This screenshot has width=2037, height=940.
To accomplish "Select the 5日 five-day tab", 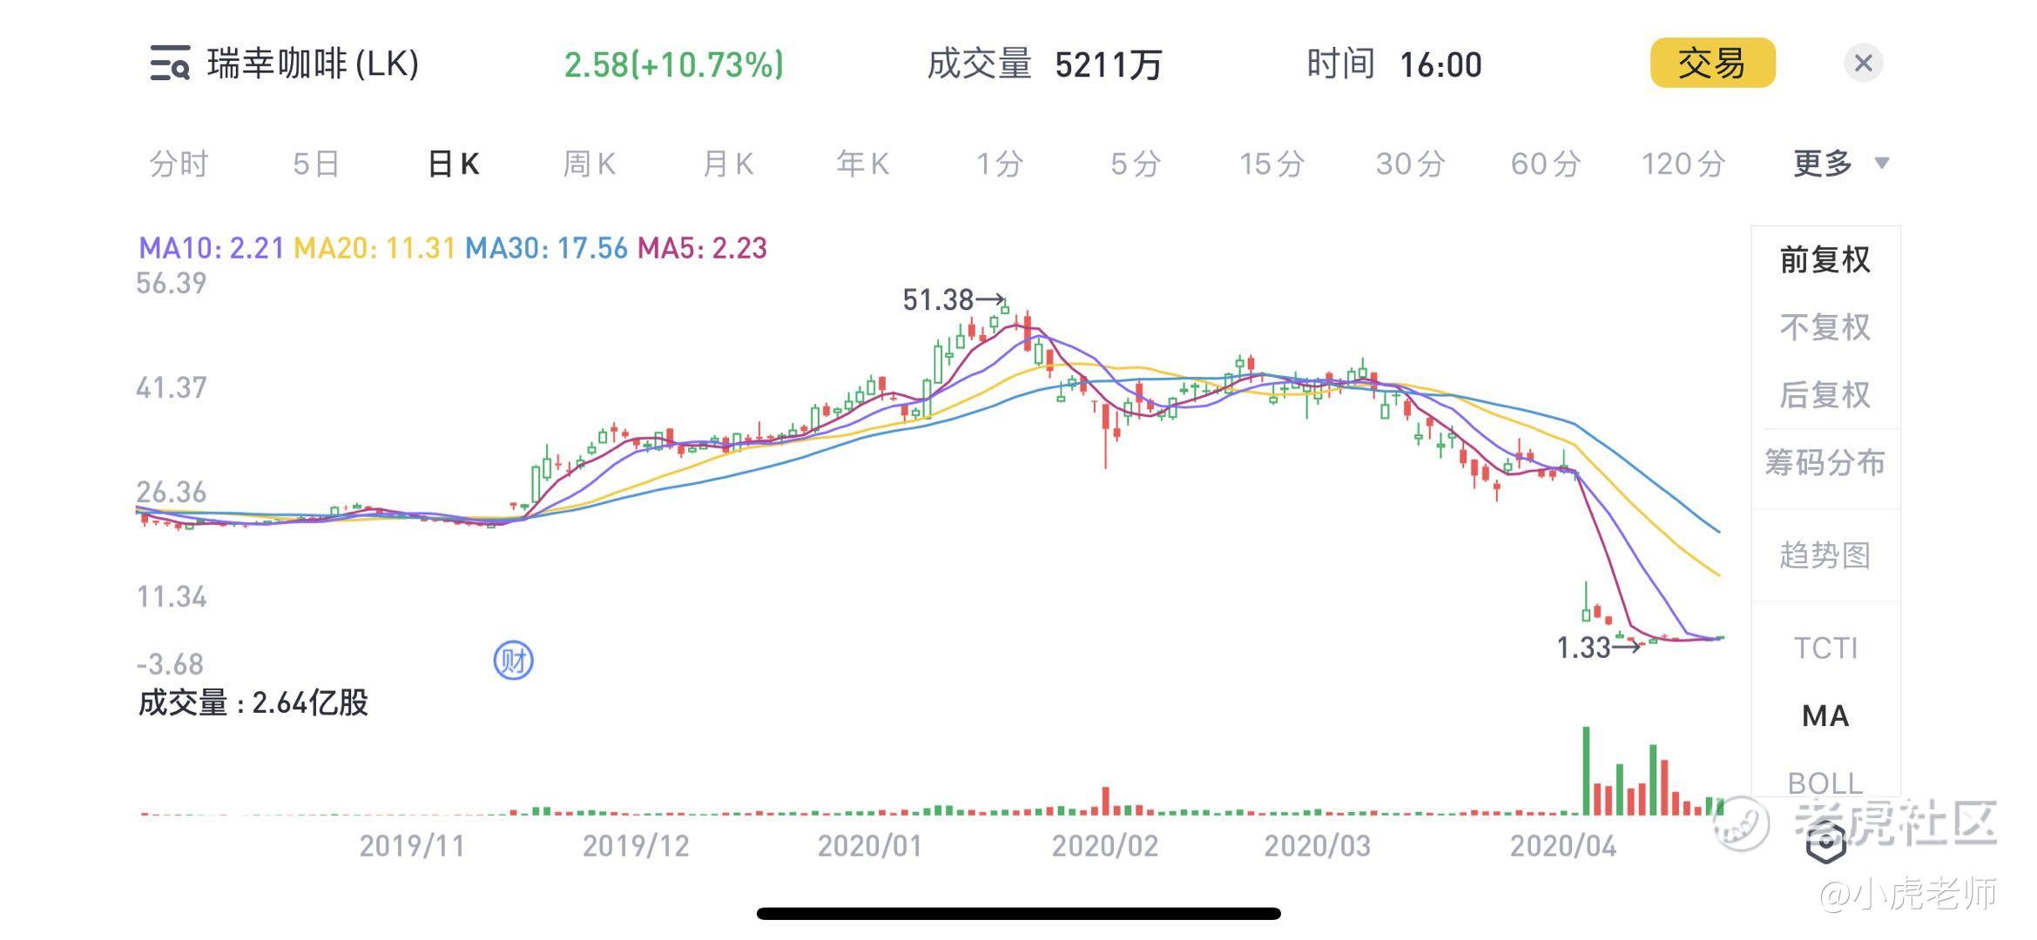I will point(315,164).
